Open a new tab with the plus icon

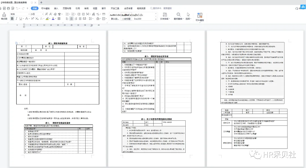(x=41, y=3)
